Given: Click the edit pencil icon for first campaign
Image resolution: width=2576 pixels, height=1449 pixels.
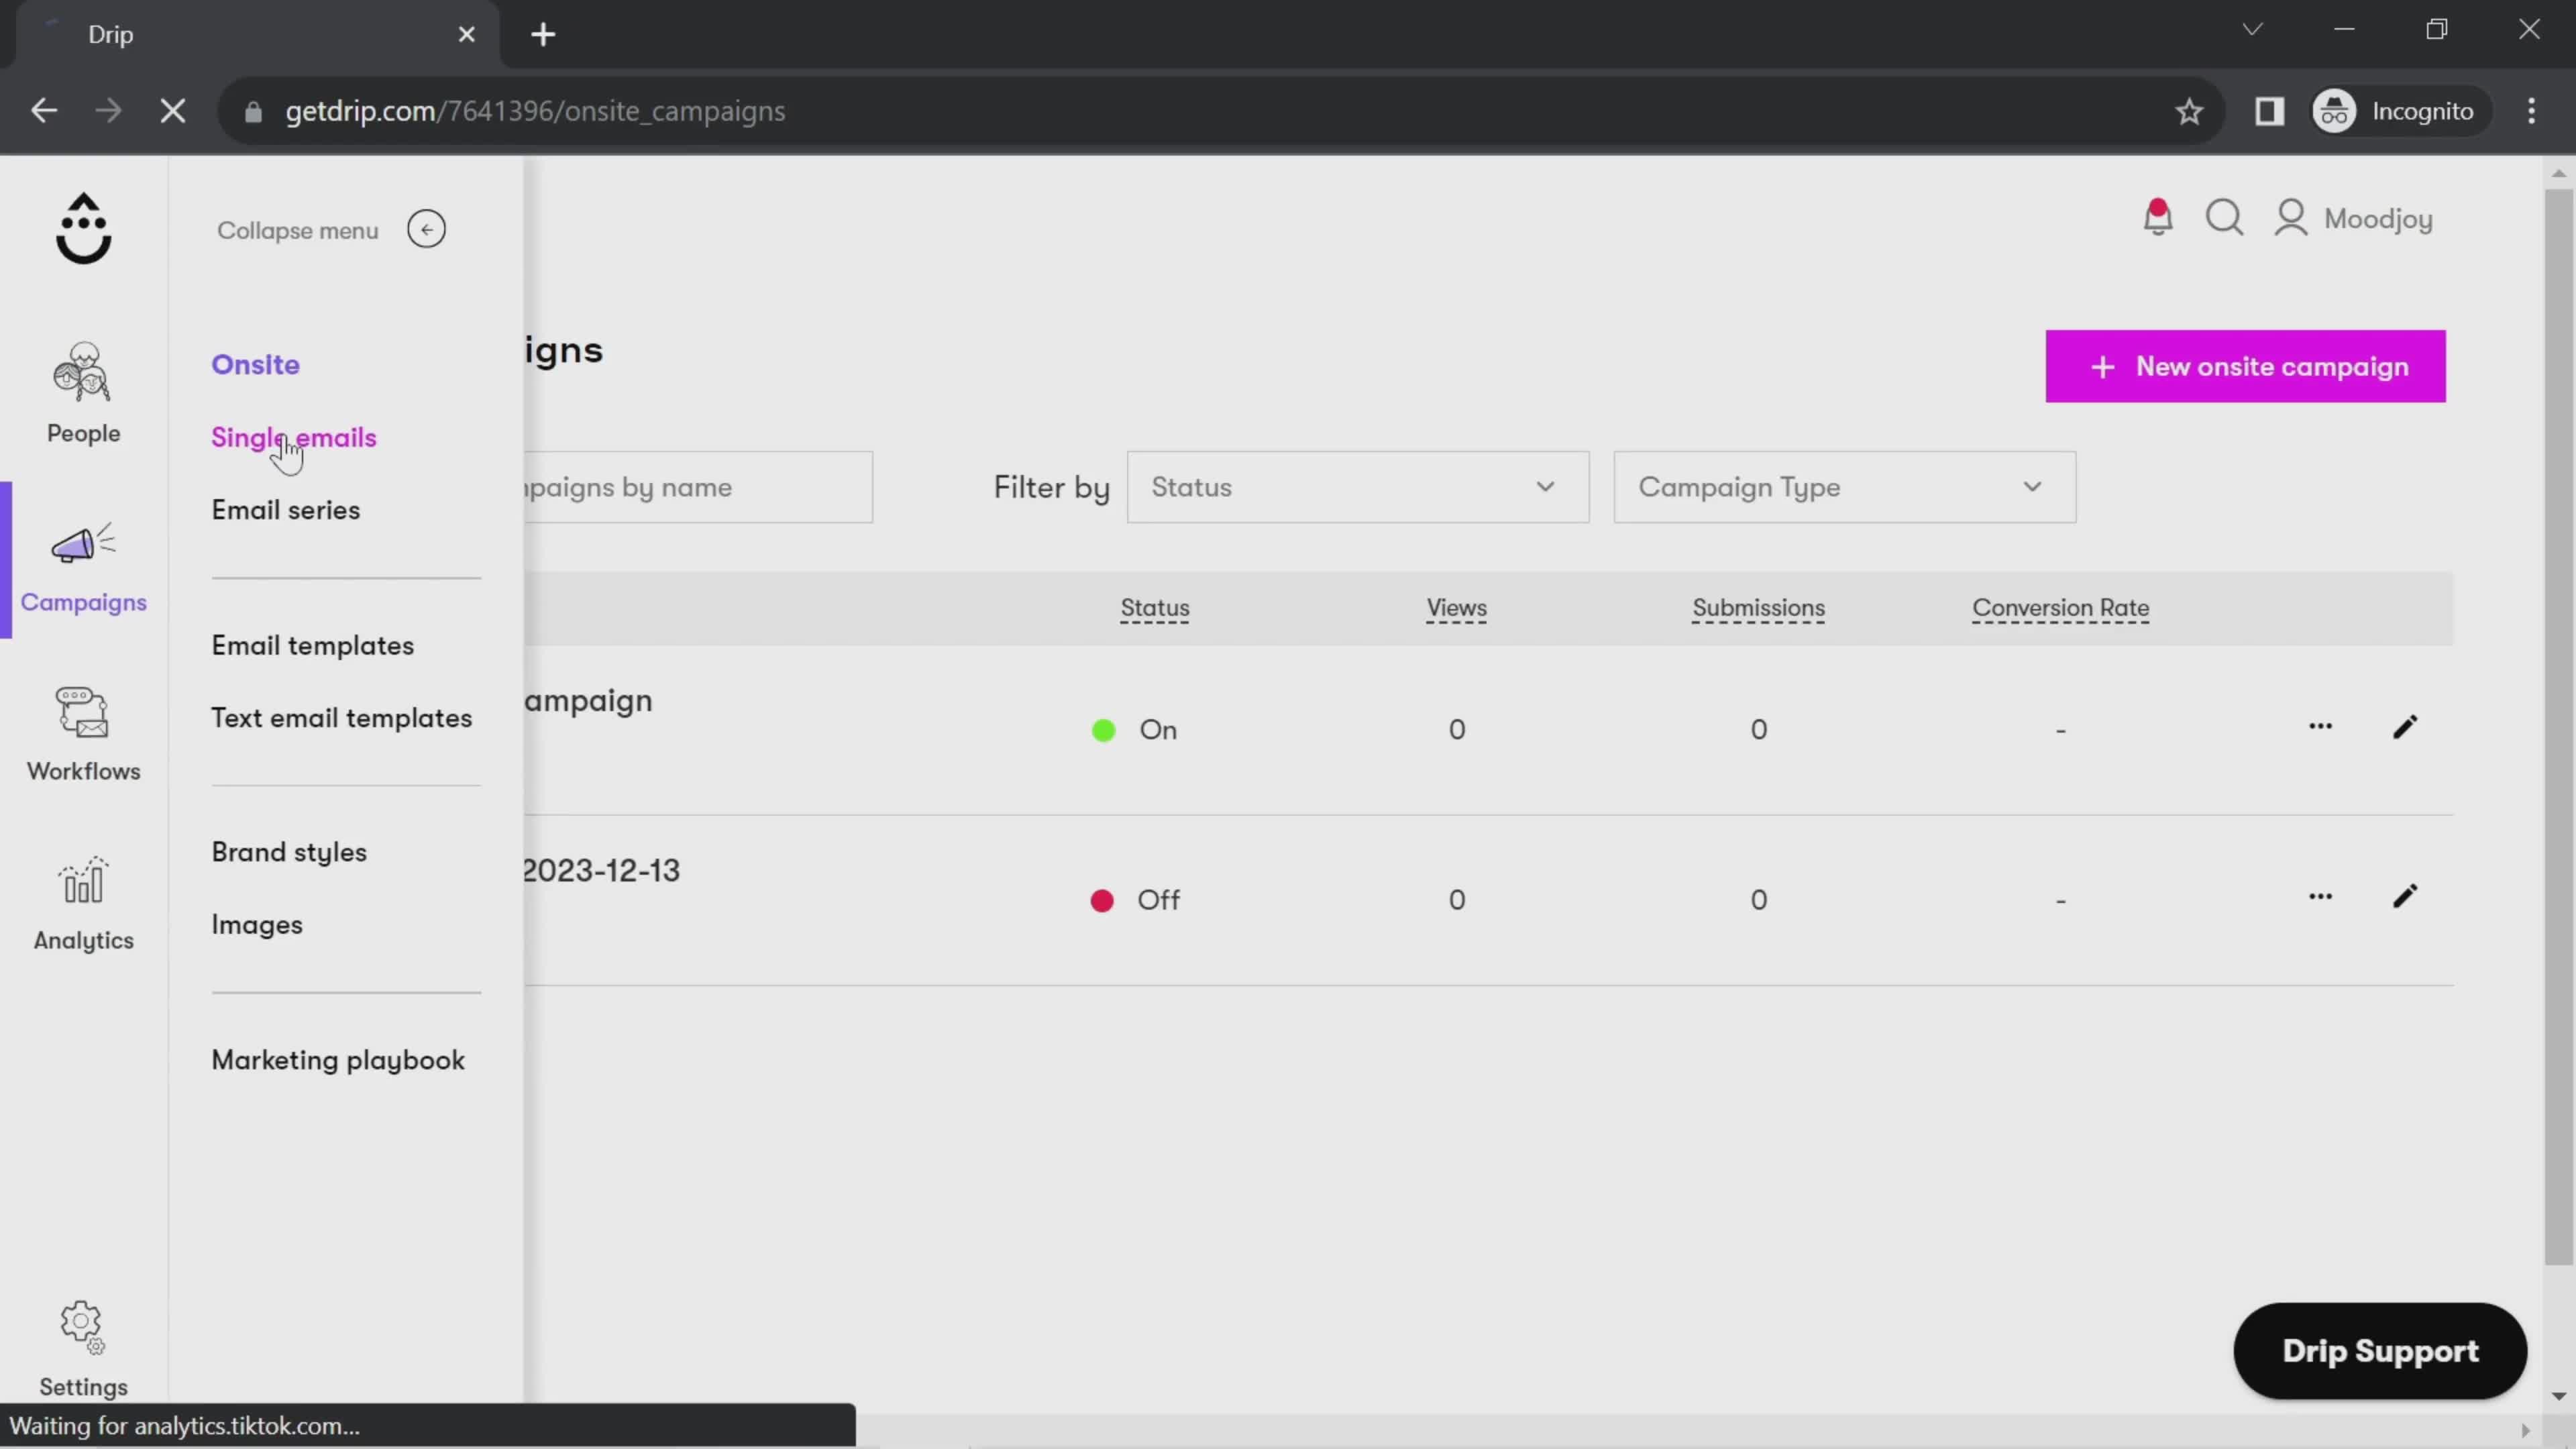Looking at the screenshot, I should 2404,727.
